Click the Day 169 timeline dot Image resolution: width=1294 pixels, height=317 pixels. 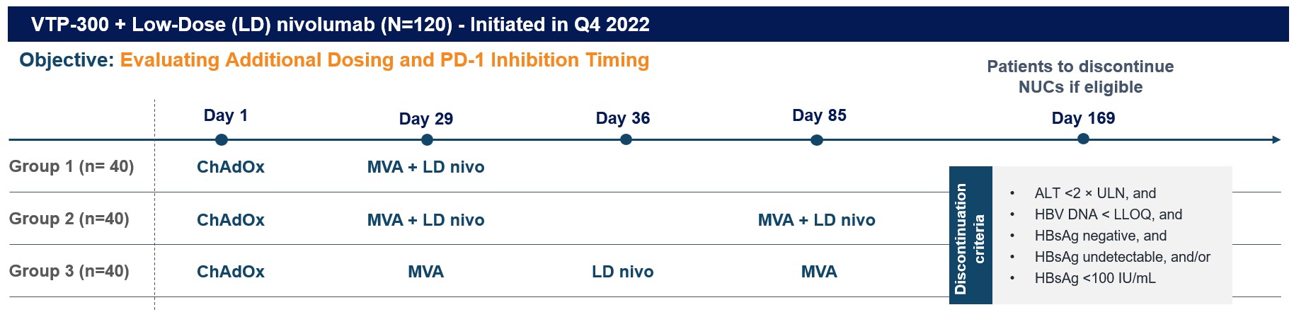click(x=1083, y=139)
